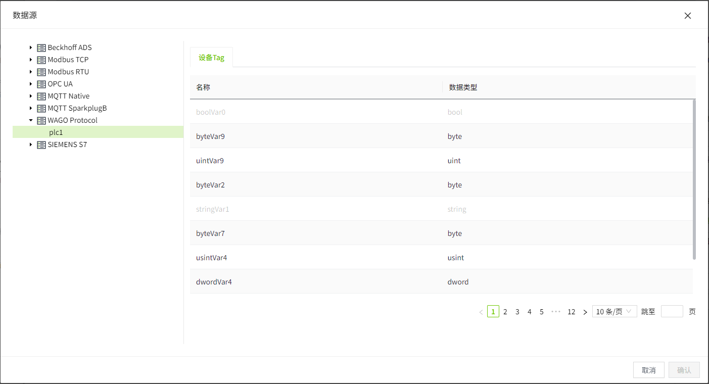
Task: Click the Beckhoff ADS driver icon
Action: (x=41, y=47)
